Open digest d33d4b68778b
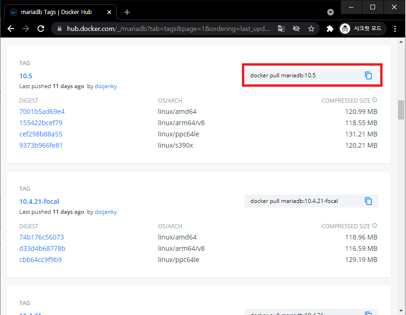Screen dimensions: 406x315 43,248
